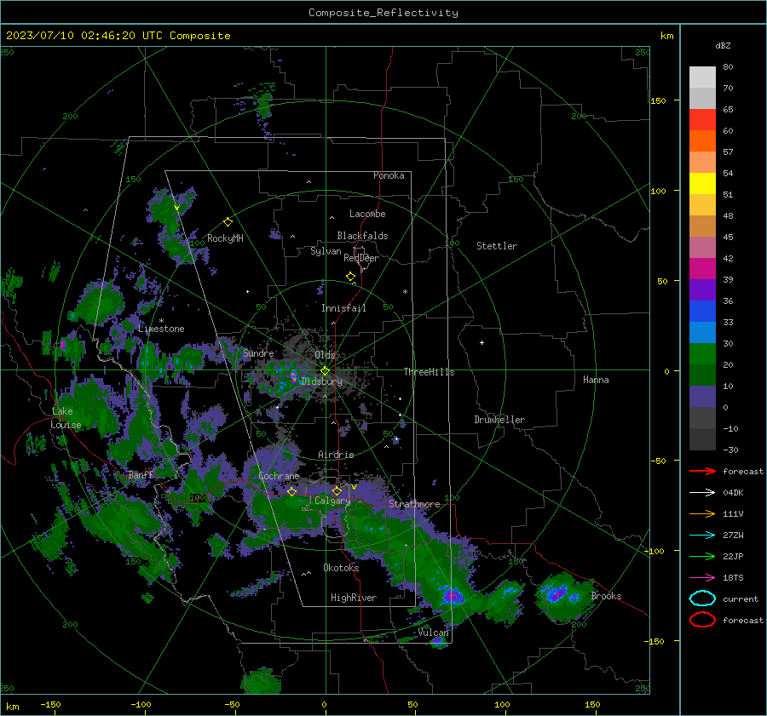This screenshot has width=767, height=716.
Task: Click the radar-center diamond near Didsbury
Action: [x=325, y=371]
